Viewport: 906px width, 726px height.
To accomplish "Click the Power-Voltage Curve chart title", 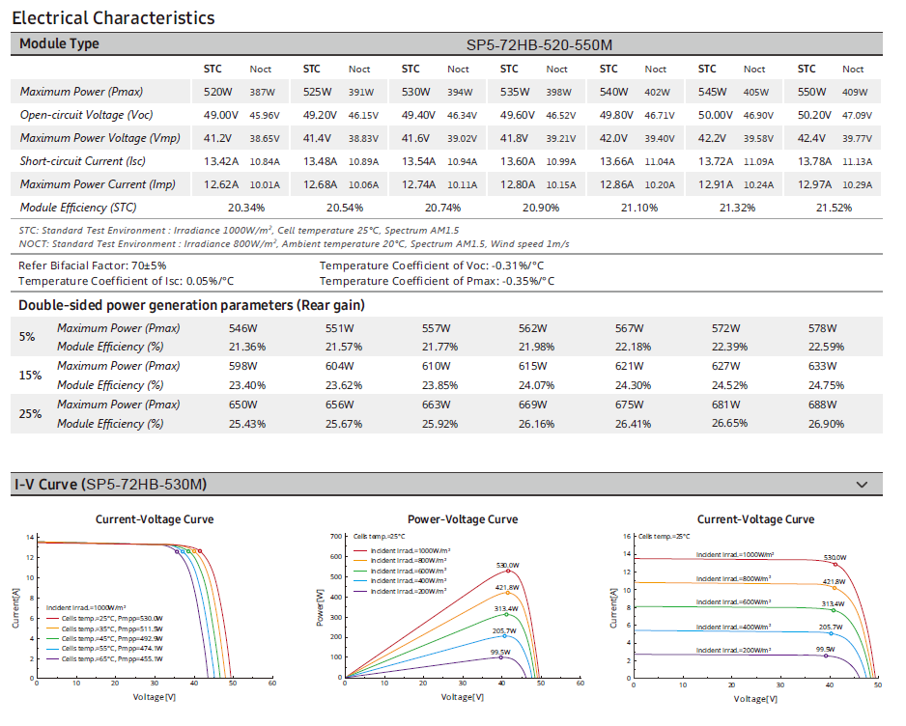I will (x=462, y=519).
